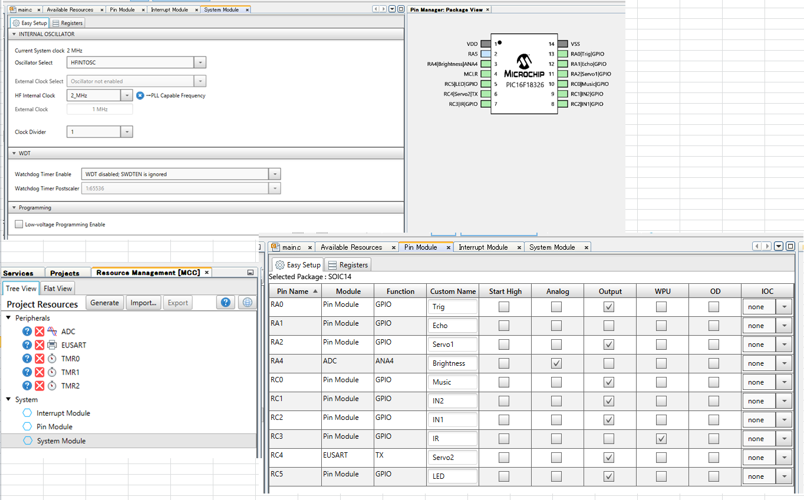Screen dimensions: 804x500
Task: Uncheck the Output checkbox for RA0
Action: (x=609, y=307)
